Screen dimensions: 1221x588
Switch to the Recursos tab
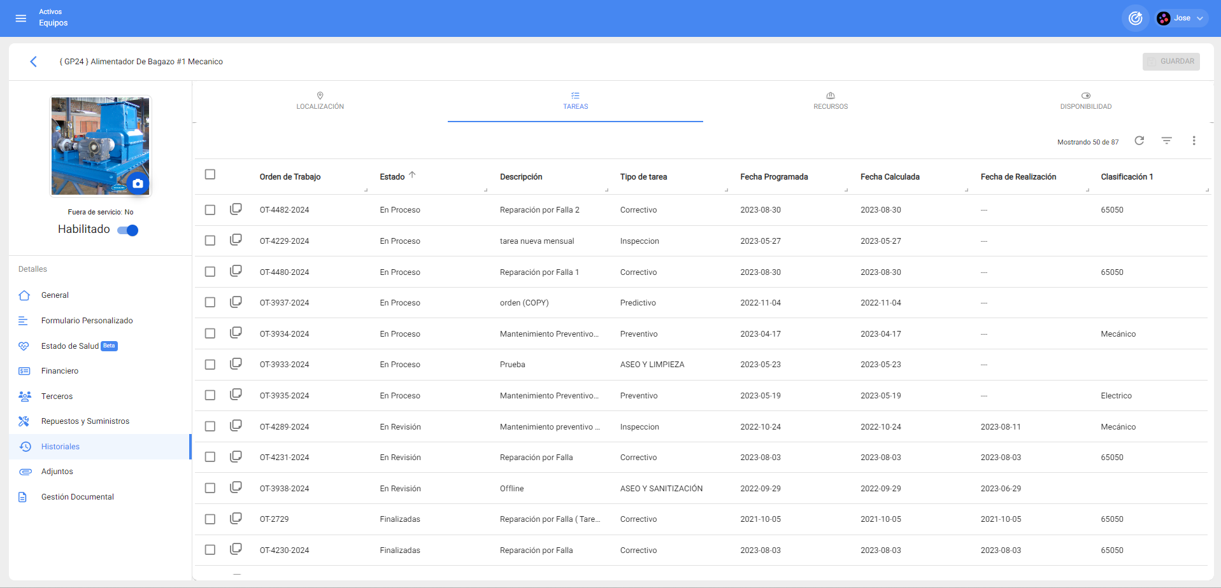tap(830, 101)
